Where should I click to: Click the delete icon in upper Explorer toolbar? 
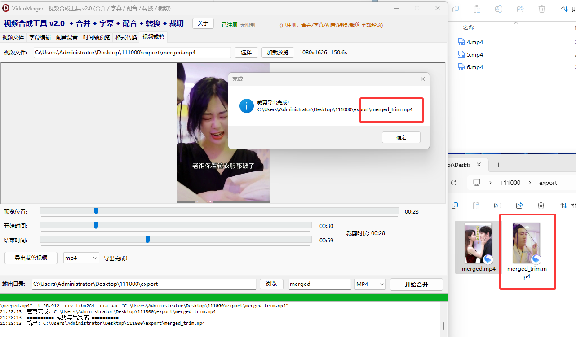point(541,9)
